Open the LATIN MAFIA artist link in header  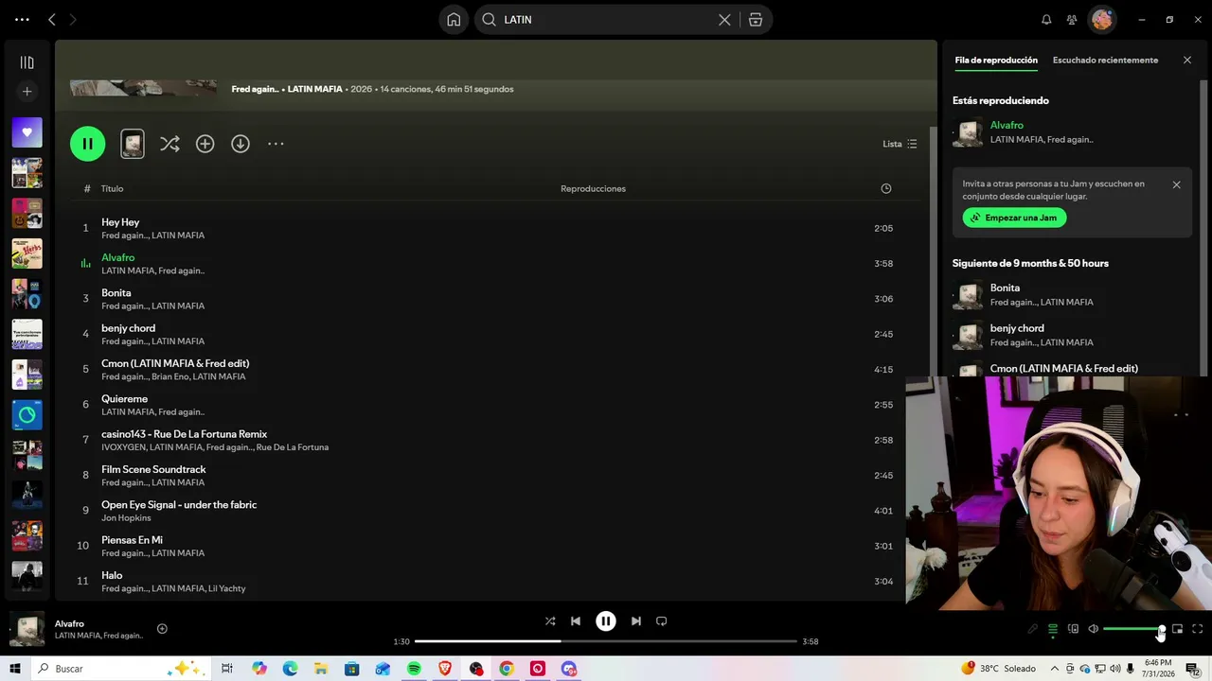315,89
